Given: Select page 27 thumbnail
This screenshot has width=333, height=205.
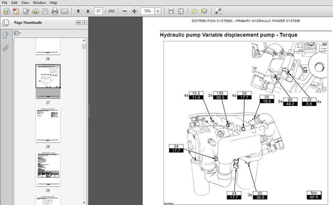Looking at the screenshot, I should [48, 81].
